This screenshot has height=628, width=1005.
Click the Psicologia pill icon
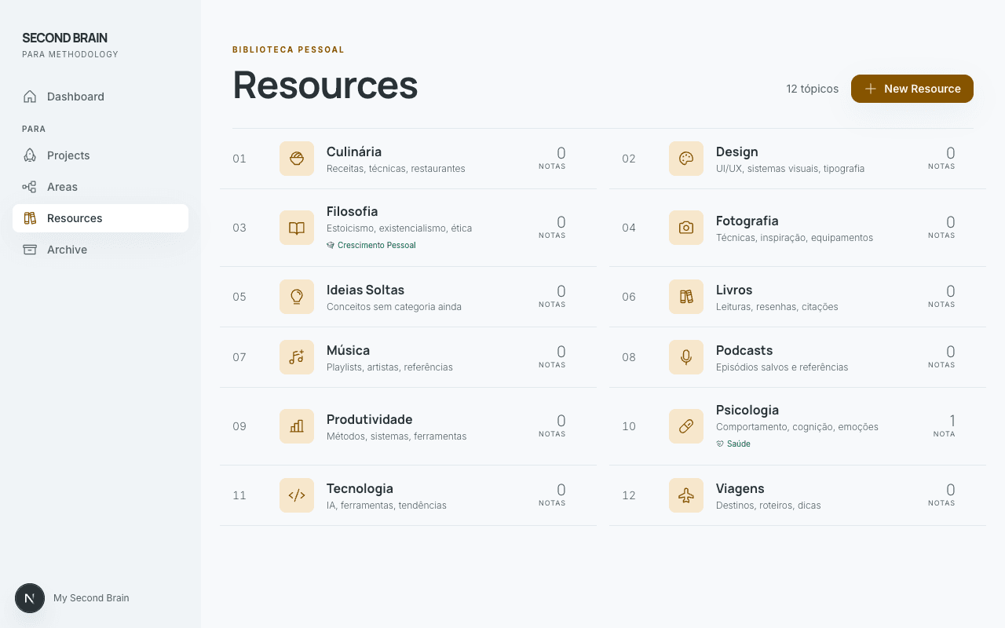click(686, 426)
